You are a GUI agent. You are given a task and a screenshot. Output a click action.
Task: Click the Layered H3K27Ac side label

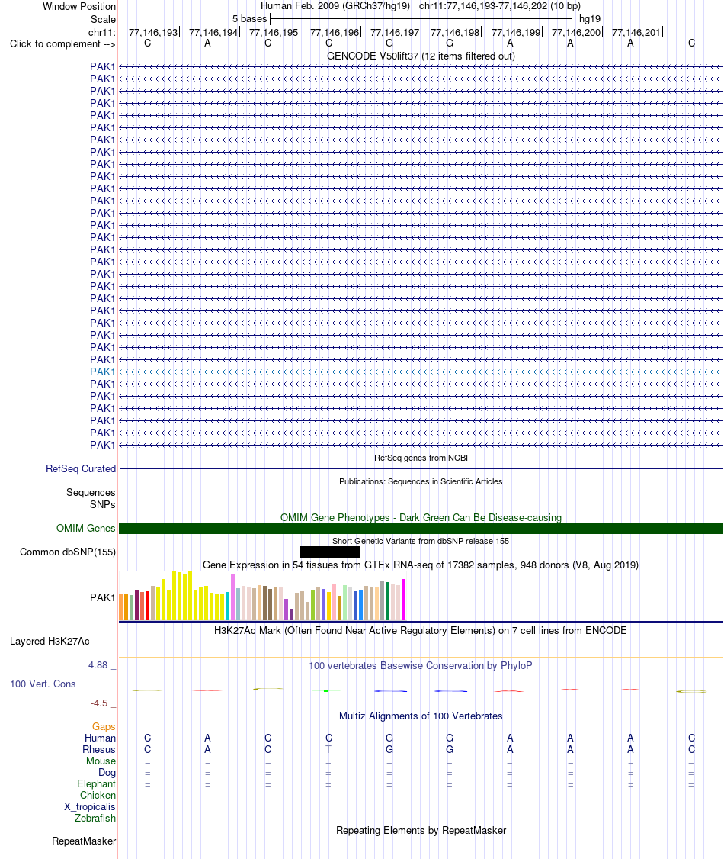(50, 641)
